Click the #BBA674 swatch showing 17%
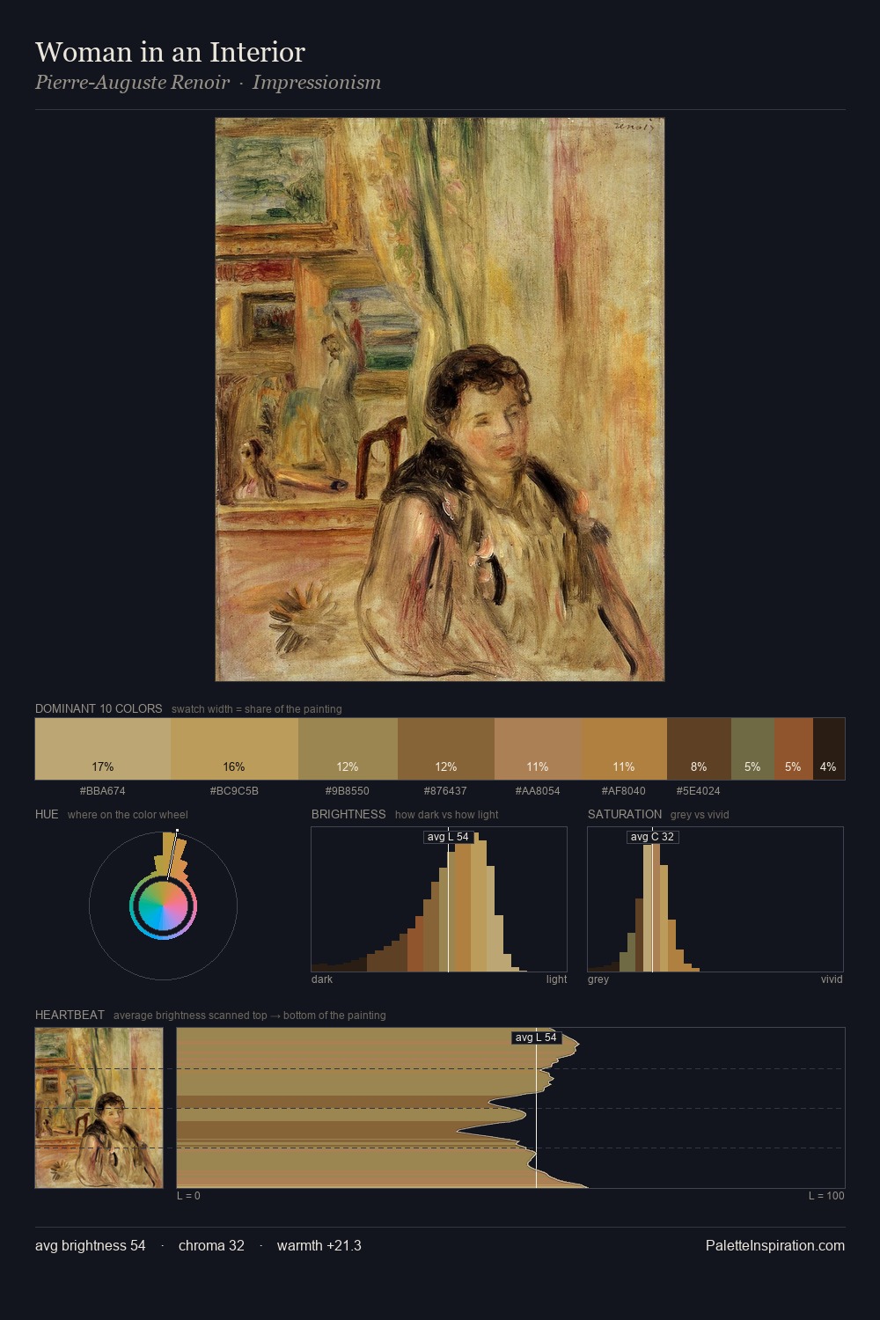Viewport: 880px width, 1320px height. [x=103, y=749]
